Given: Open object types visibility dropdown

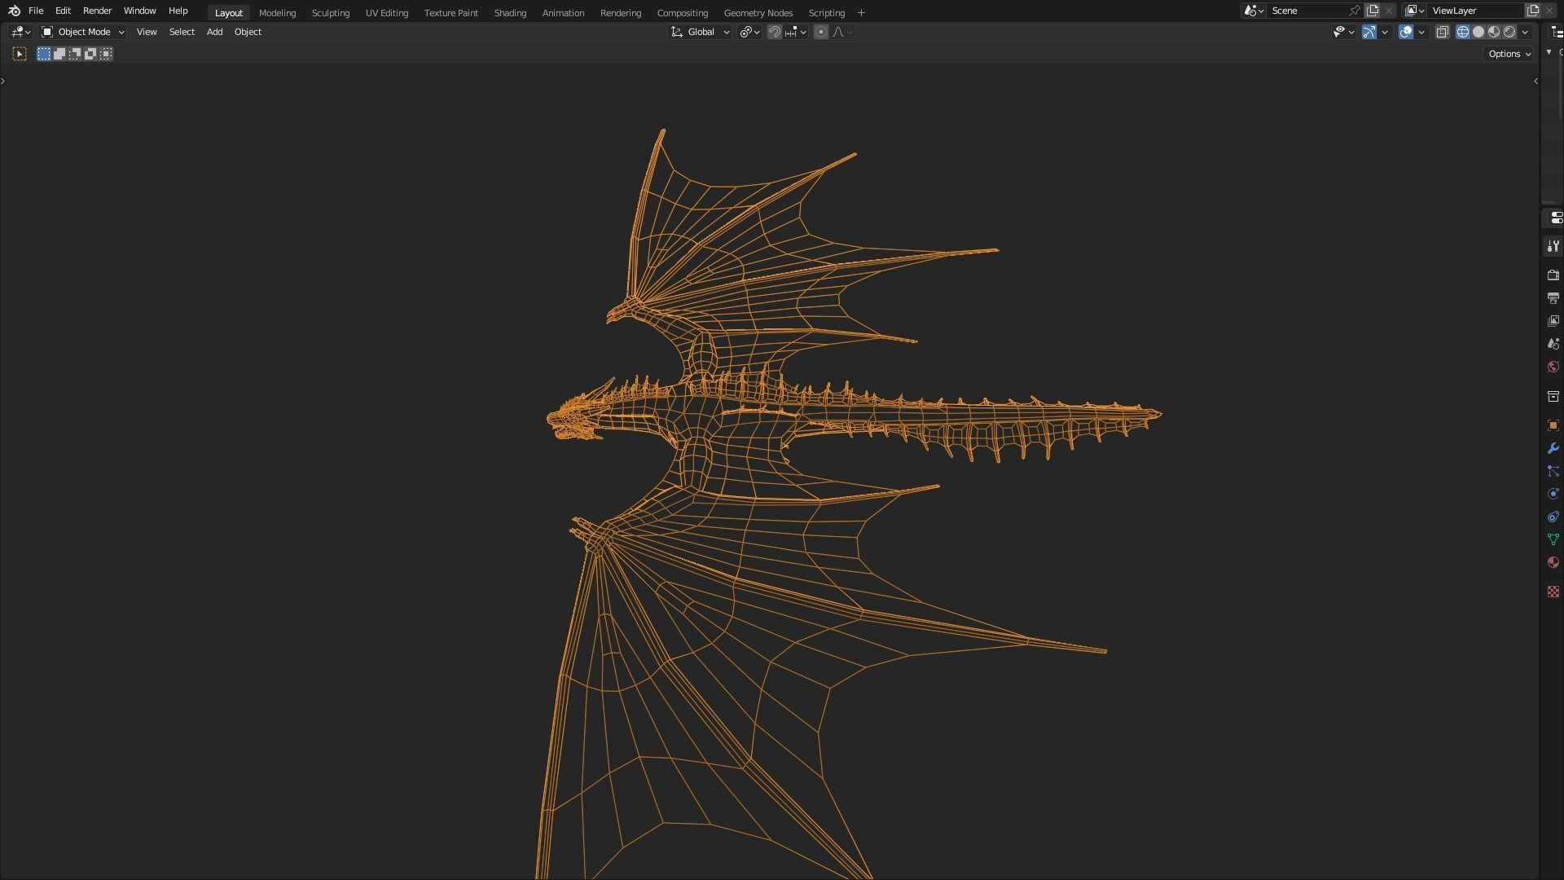Looking at the screenshot, I should (1343, 32).
